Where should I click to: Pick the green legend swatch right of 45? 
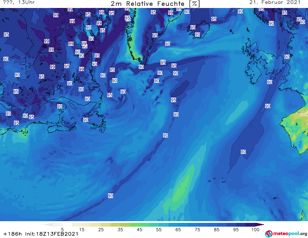pyautogui.click(x=145, y=225)
